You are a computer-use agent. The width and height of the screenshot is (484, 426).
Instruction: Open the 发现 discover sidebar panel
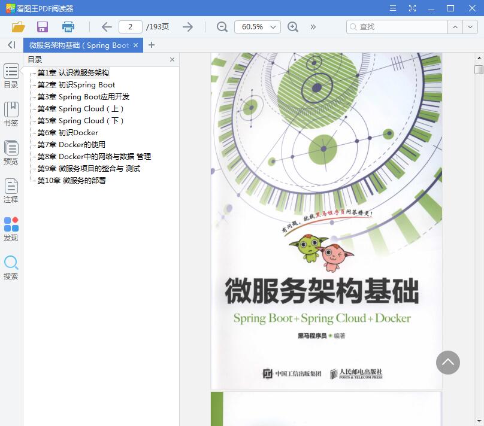coord(11,229)
